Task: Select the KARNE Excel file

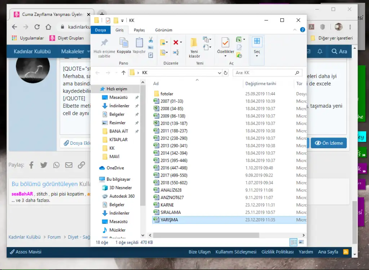Action: (x=167, y=205)
